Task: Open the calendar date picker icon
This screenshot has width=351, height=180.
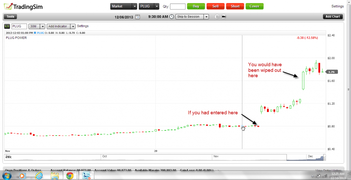Action: (x=137, y=16)
